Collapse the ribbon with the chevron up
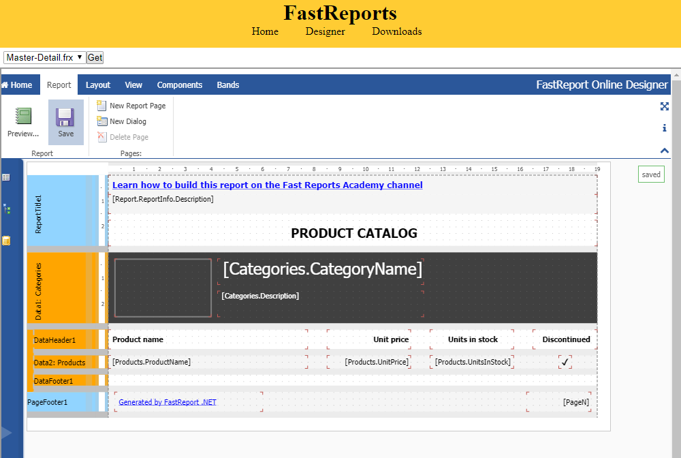Viewport: 681px width, 458px height. point(664,151)
